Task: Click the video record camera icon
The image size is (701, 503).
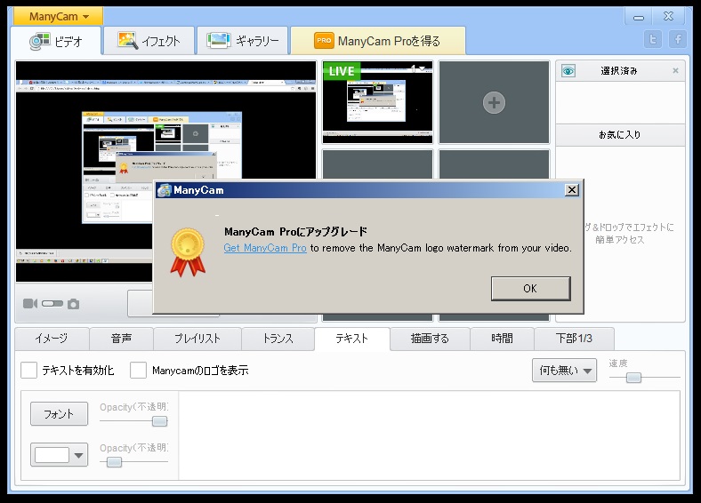Action: (30, 304)
